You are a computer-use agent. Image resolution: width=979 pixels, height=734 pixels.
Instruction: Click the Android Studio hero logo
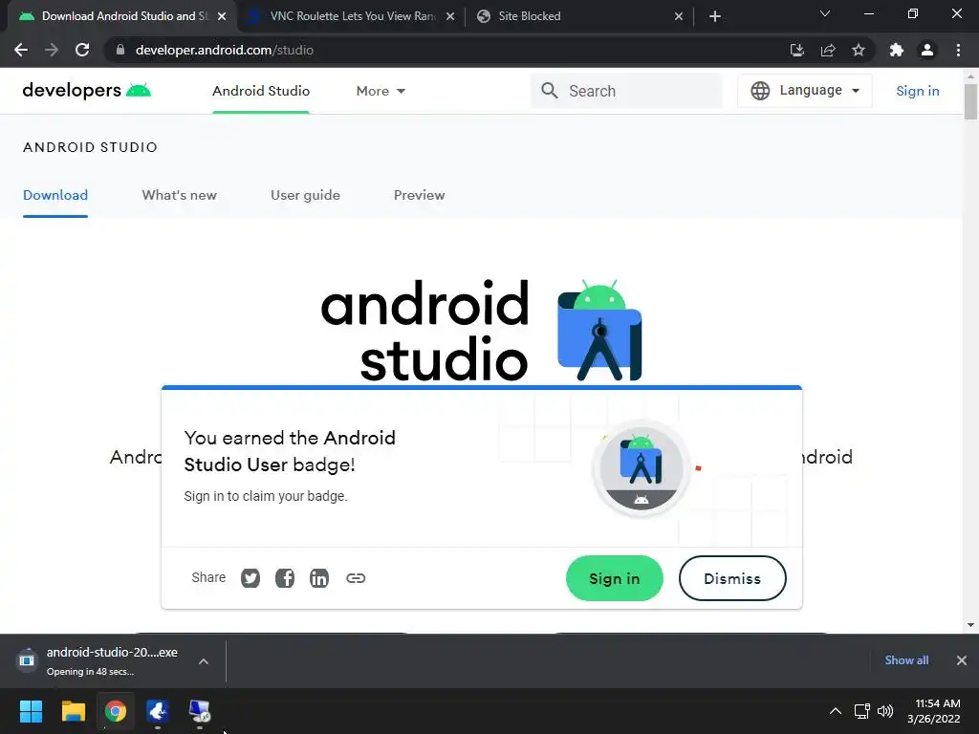[x=482, y=331]
